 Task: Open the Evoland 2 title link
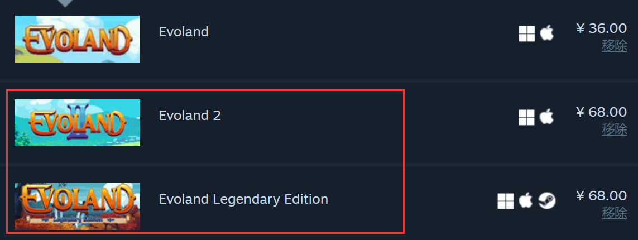[x=190, y=116]
